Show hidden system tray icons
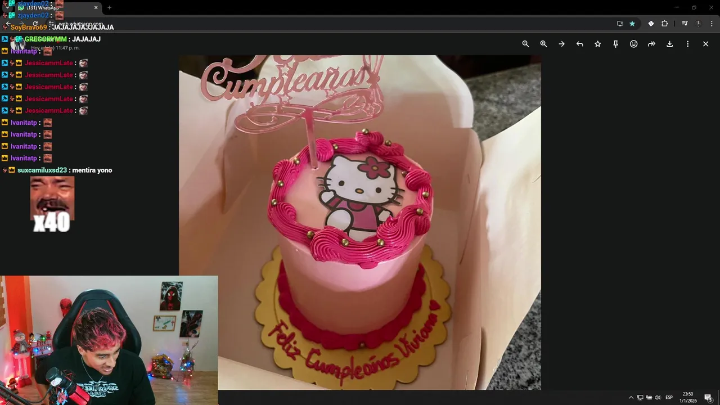 point(631,398)
